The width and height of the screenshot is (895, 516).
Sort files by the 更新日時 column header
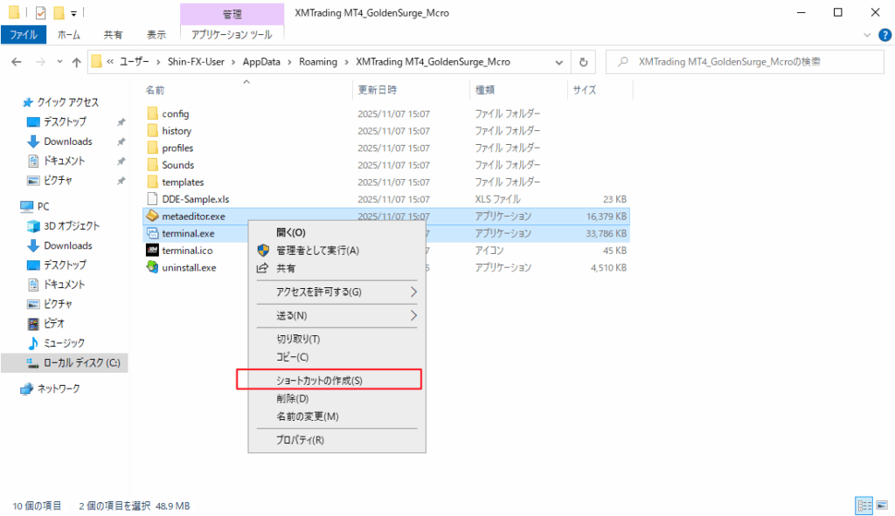[x=377, y=90]
